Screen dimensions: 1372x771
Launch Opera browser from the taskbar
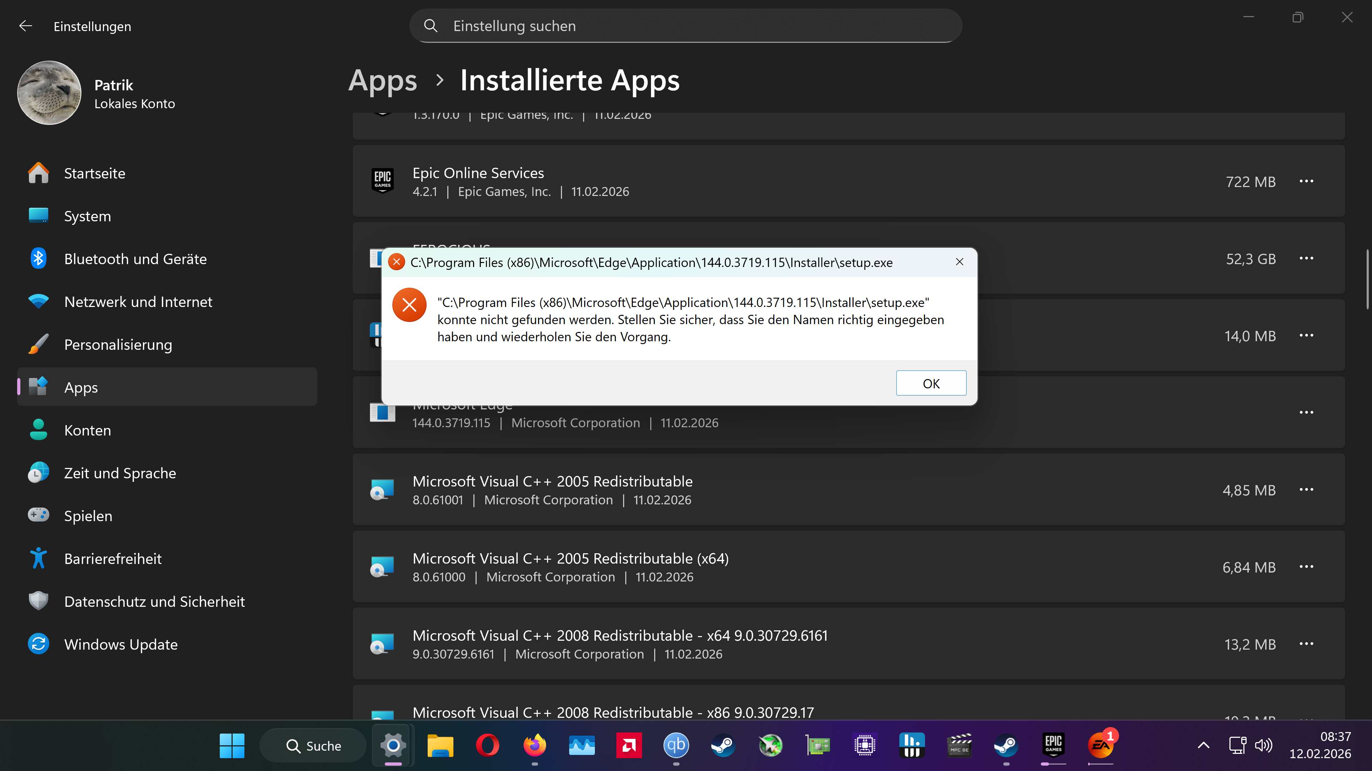pos(488,745)
